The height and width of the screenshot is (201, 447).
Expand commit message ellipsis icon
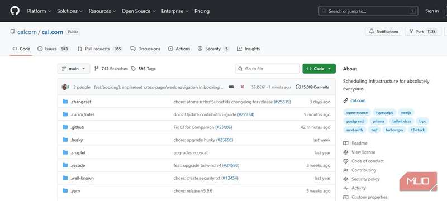(231, 87)
